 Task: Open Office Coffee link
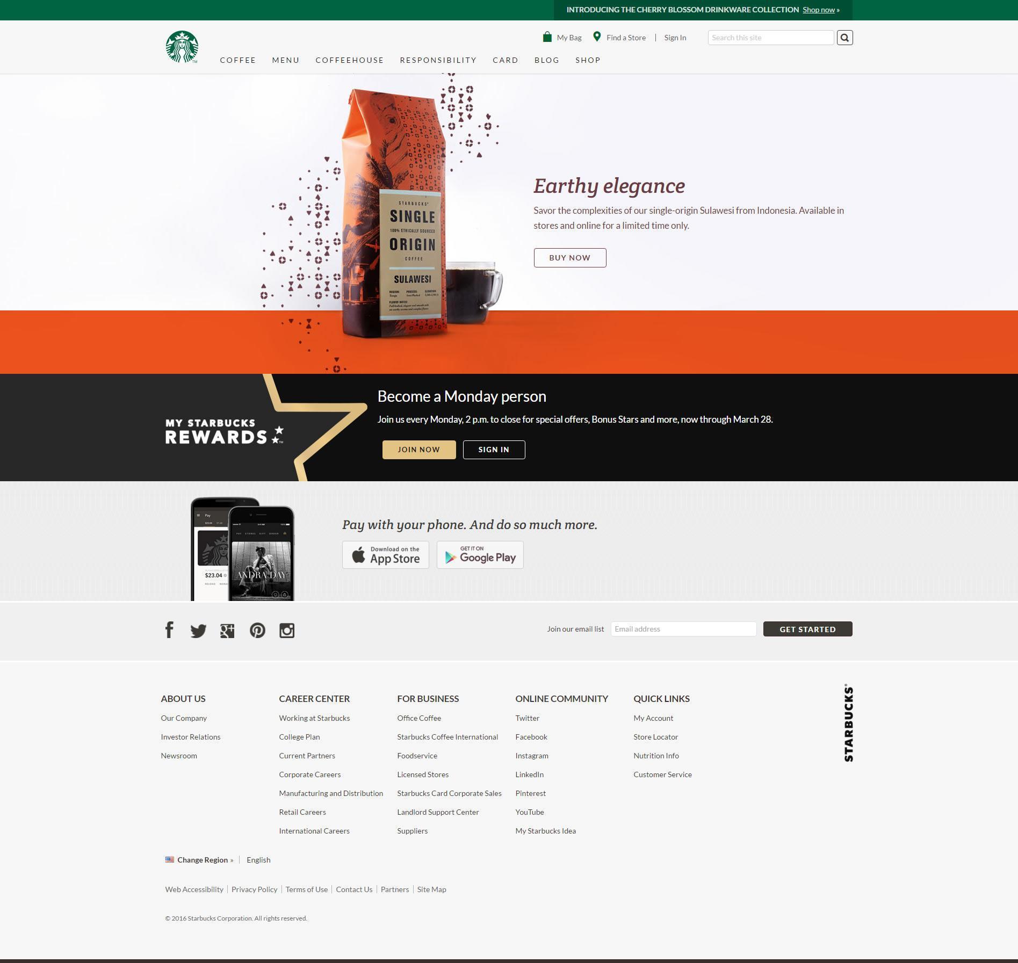click(x=419, y=718)
